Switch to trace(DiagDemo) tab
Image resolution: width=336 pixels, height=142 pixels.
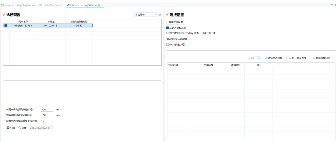(x=51, y=5)
